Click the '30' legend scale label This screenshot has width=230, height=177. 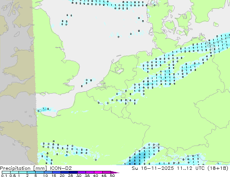pyautogui.click(x=79, y=176)
